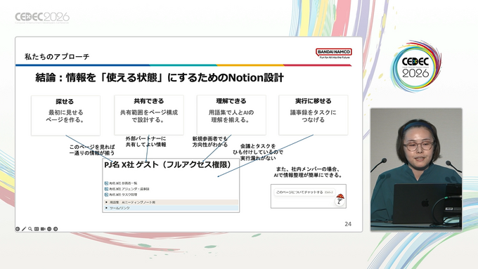Click the BANDAI NAMCO logo on slide

coord(333,53)
